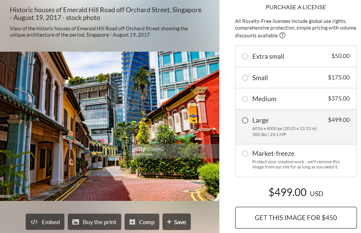Viewport: 361px width, 233px height.
Task: Choose the Medium license radio button
Action: click(x=245, y=99)
